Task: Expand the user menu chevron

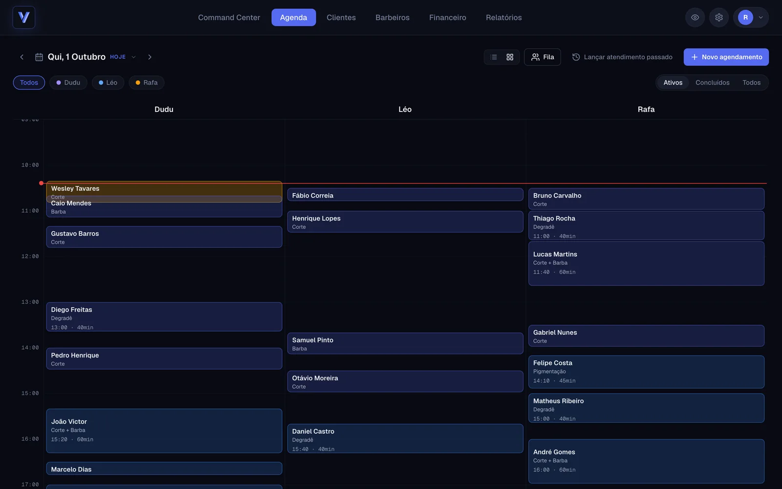Action: click(x=761, y=18)
